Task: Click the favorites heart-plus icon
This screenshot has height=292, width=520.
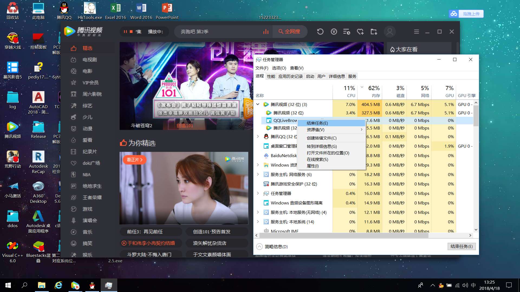Action: [360, 32]
